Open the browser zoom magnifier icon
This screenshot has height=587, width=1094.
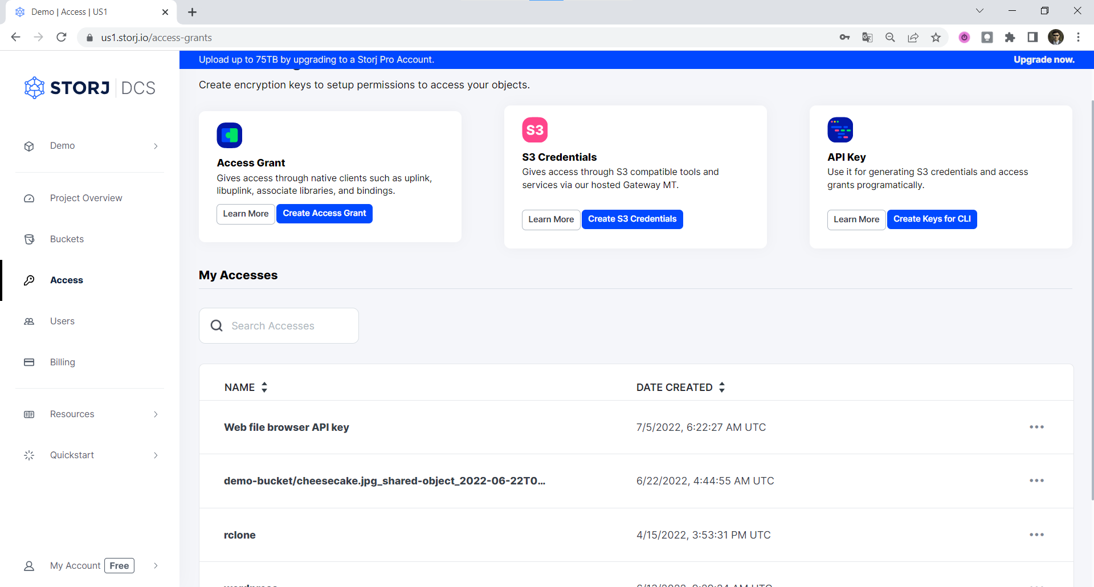[890, 38]
